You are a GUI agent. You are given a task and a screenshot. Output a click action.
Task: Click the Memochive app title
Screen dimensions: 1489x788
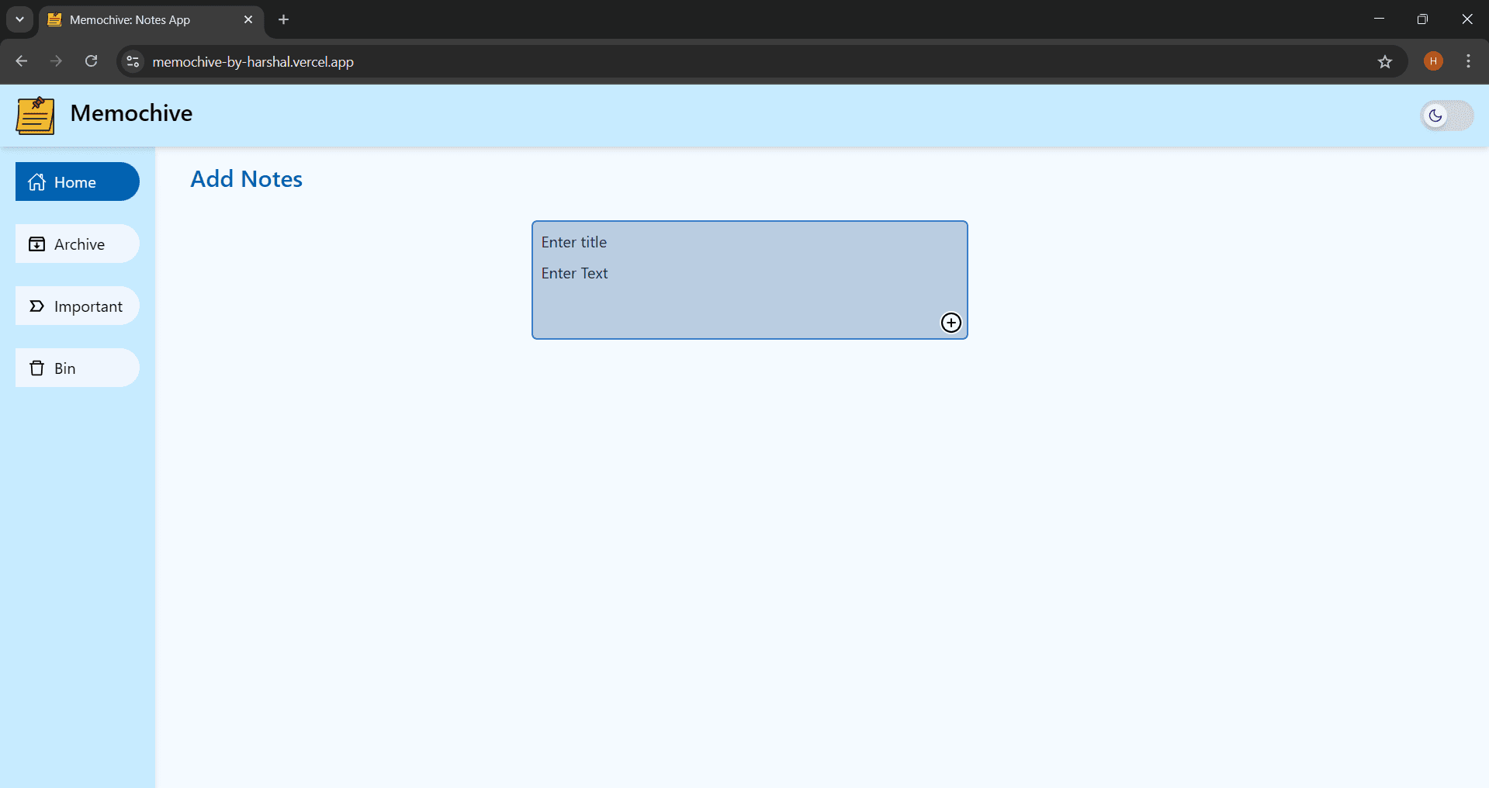coord(131,113)
